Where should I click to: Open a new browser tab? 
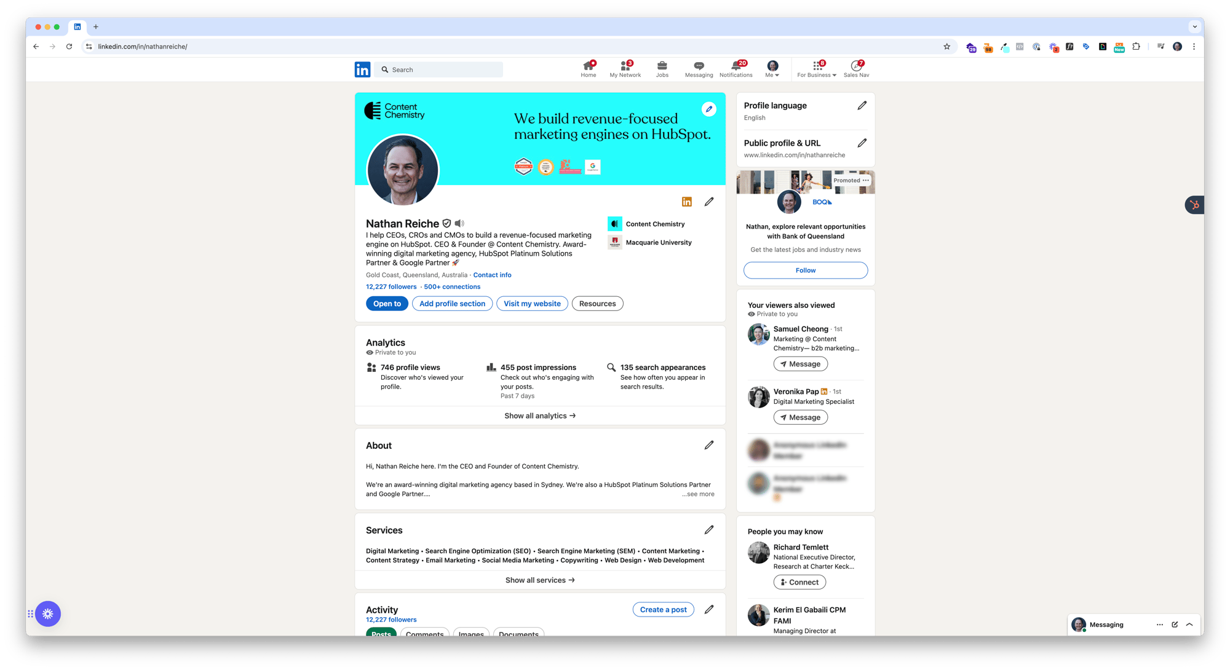[96, 26]
